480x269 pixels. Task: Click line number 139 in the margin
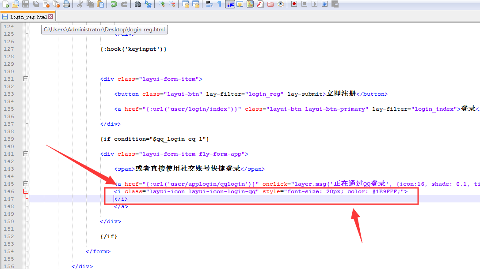click(x=9, y=139)
